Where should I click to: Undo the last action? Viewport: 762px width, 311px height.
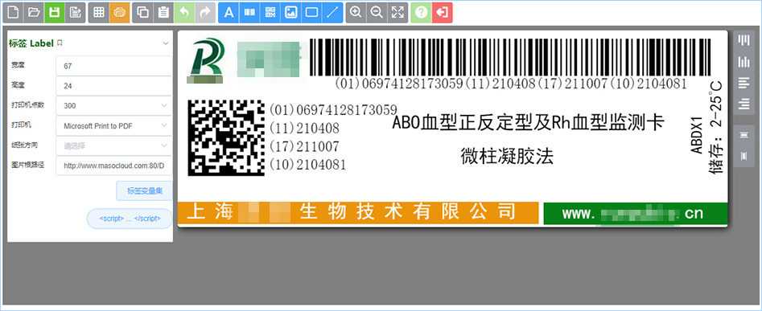point(184,13)
